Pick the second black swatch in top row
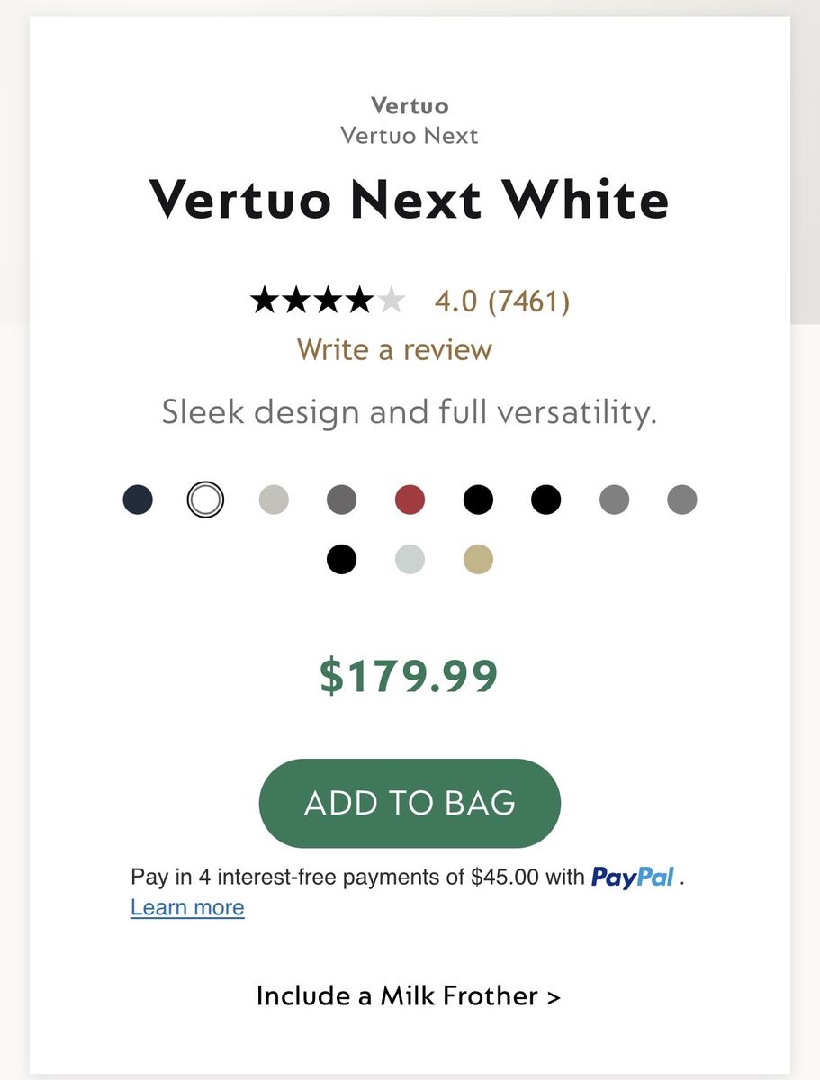 point(545,499)
